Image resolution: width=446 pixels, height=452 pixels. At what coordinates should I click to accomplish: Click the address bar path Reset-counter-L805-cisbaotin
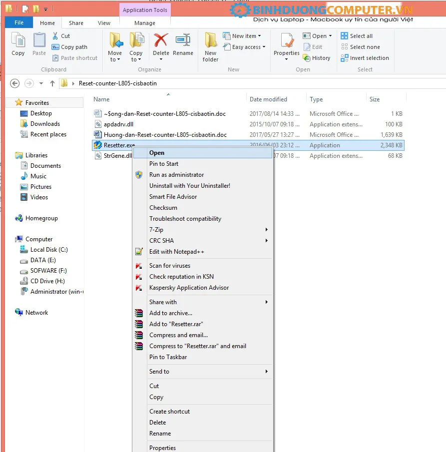(118, 83)
